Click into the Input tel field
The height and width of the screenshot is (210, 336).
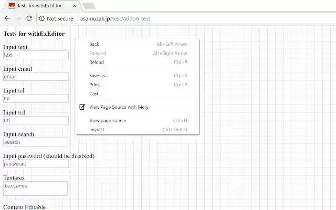coord(36,99)
